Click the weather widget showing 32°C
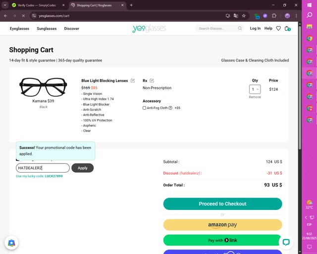The image size is (317, 254). click(309, 204)
